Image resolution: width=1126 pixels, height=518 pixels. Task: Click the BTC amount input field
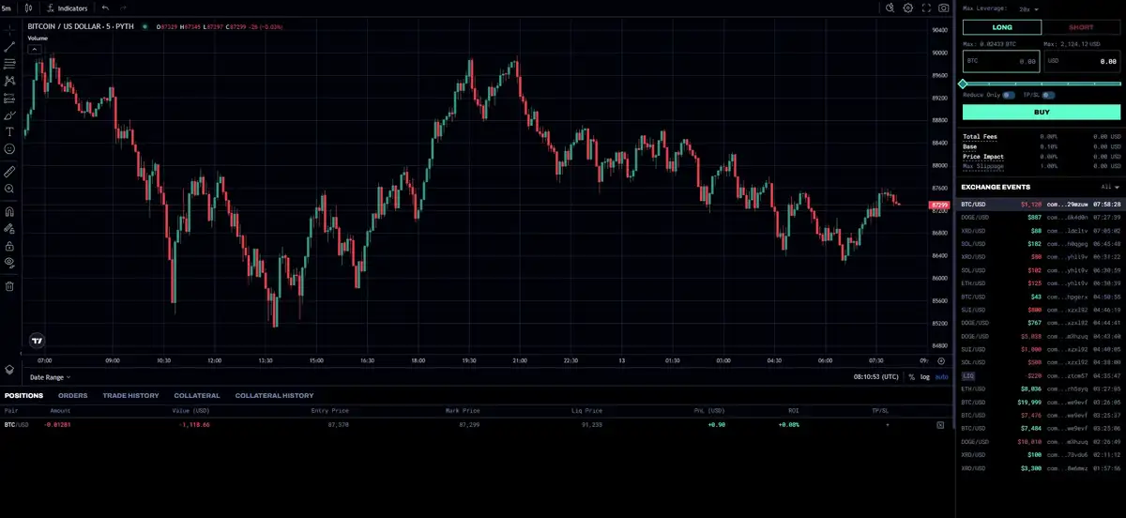[1001, 61]
